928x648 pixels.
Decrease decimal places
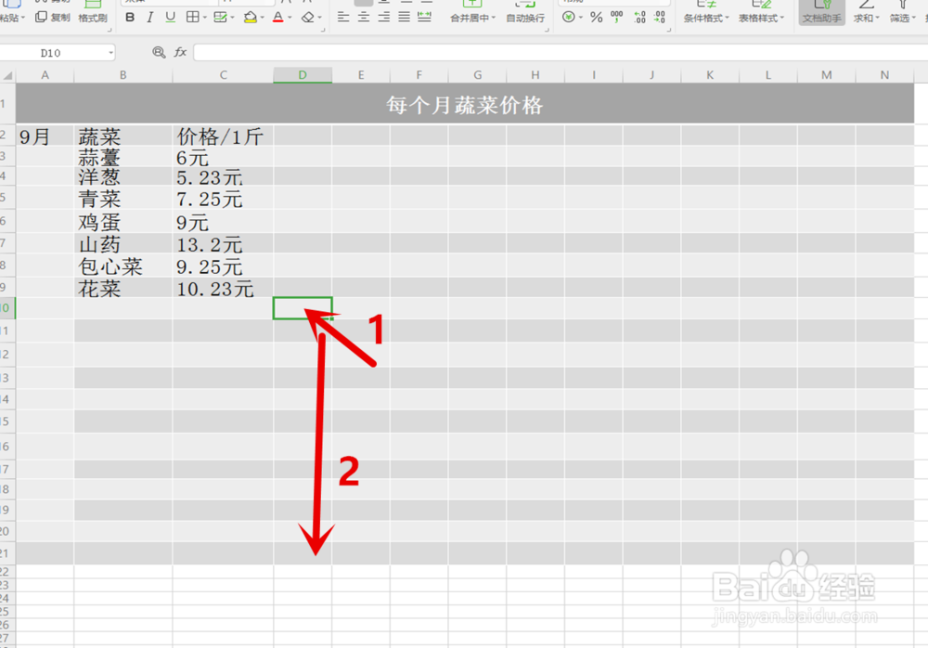point(660,18)
